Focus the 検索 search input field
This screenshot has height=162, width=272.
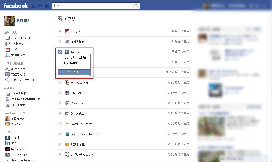click(93, 6)
